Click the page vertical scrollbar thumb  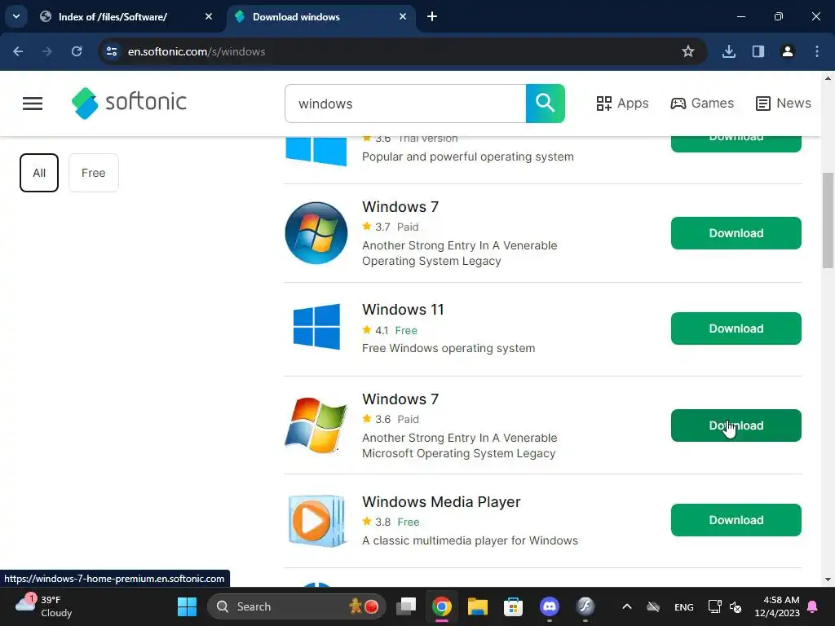pos(828,220)
